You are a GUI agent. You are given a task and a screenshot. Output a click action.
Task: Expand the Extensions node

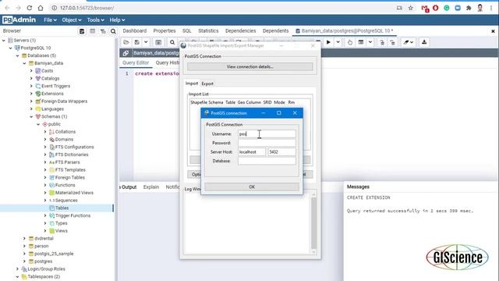pyautogui.click(x=31, y=94)
